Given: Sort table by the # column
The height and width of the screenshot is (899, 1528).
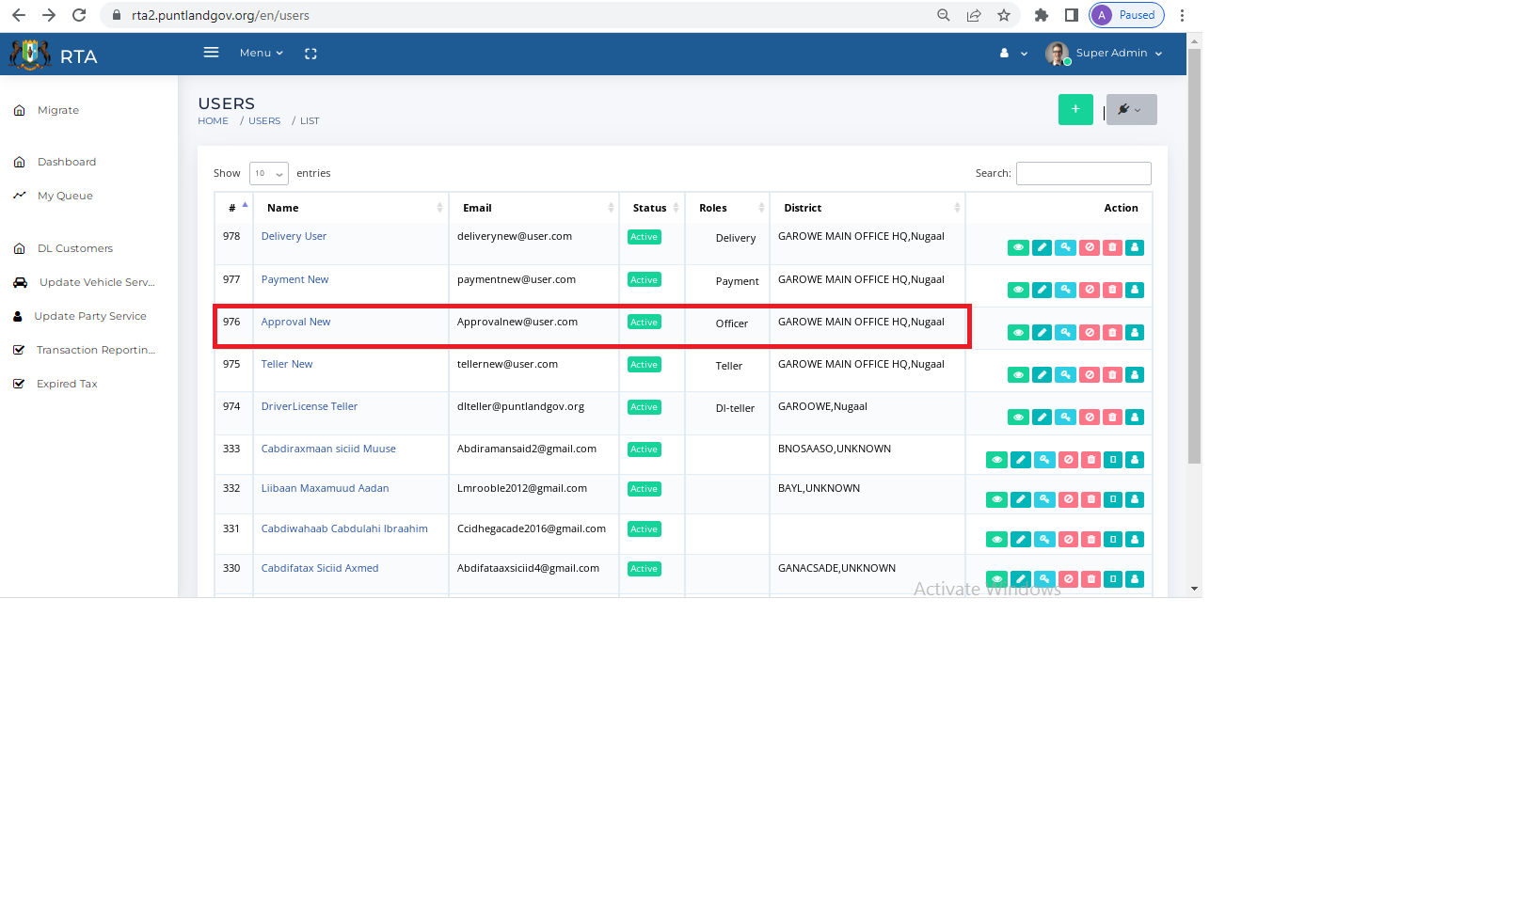Looking at the screenshot, I should coord(233,208).
